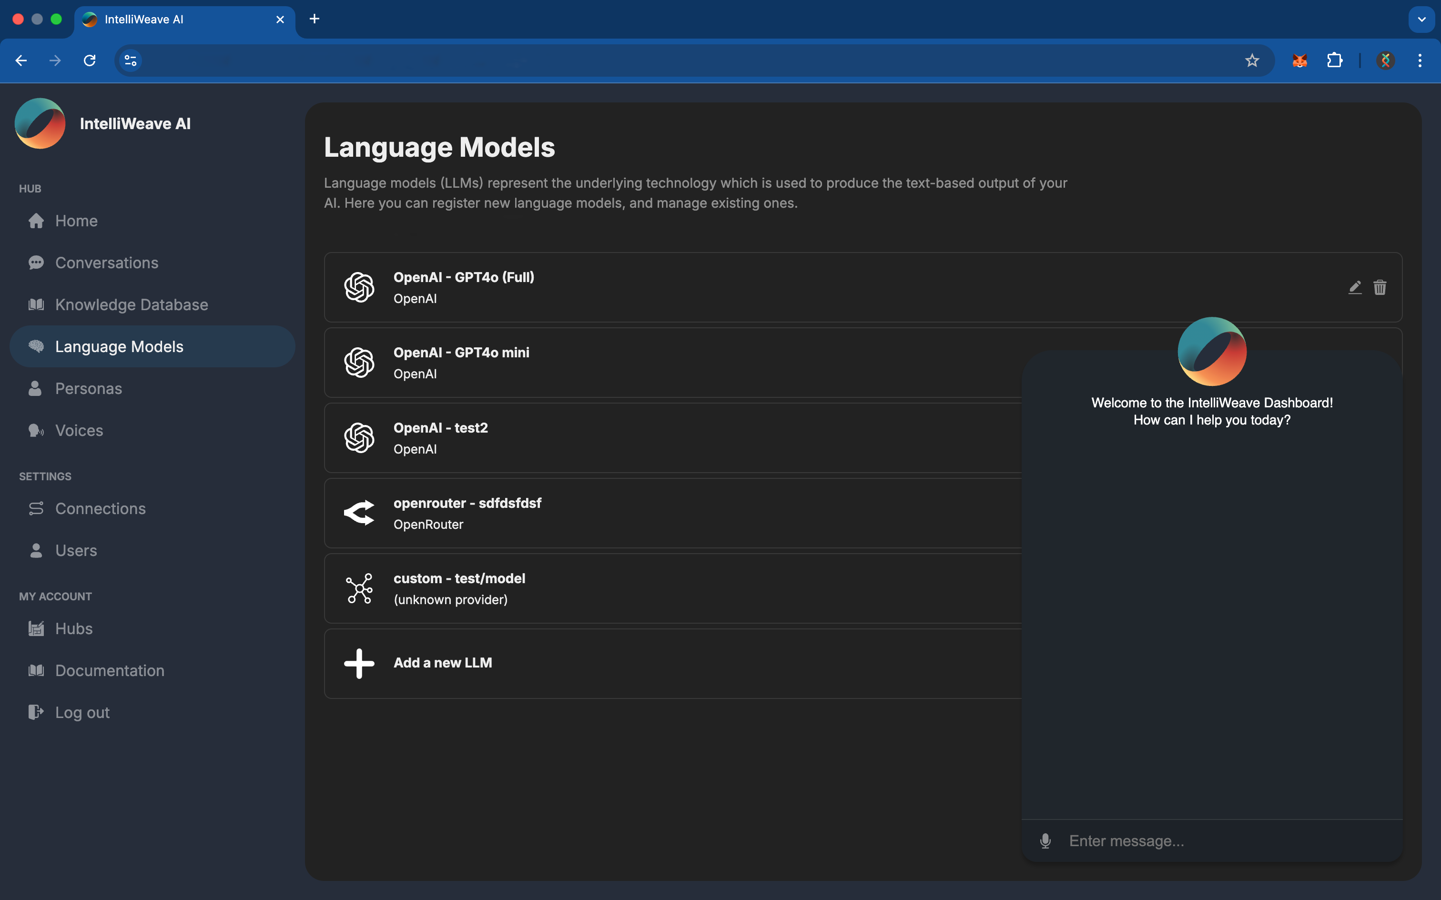Open the Documentation link
This screenshot has height=900, width=1441.
[152, 670]
